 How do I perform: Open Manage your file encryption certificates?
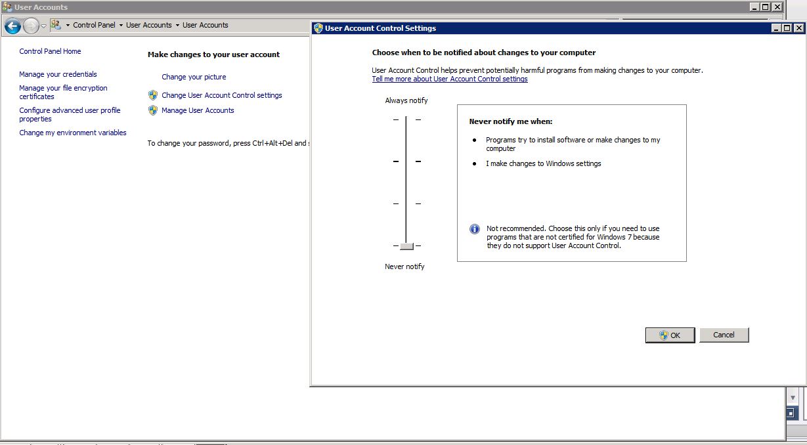[63, 92]
